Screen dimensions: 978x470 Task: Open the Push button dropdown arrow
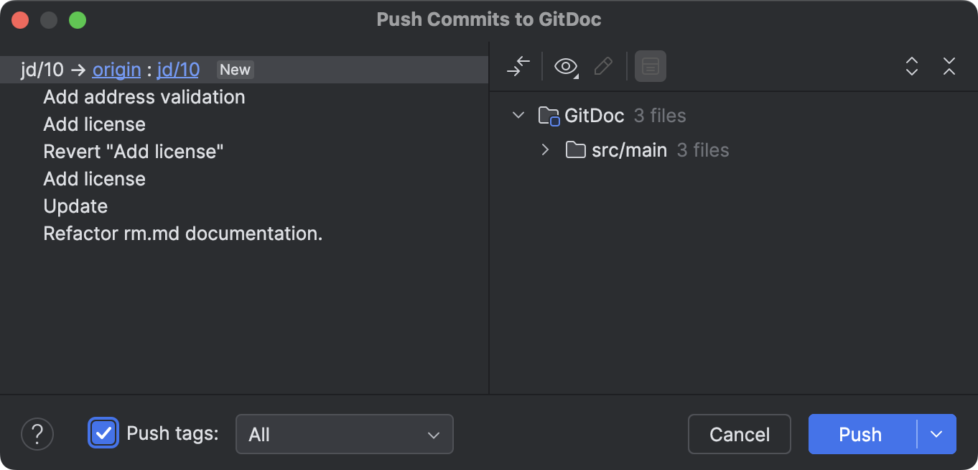(x=936, y=434)
